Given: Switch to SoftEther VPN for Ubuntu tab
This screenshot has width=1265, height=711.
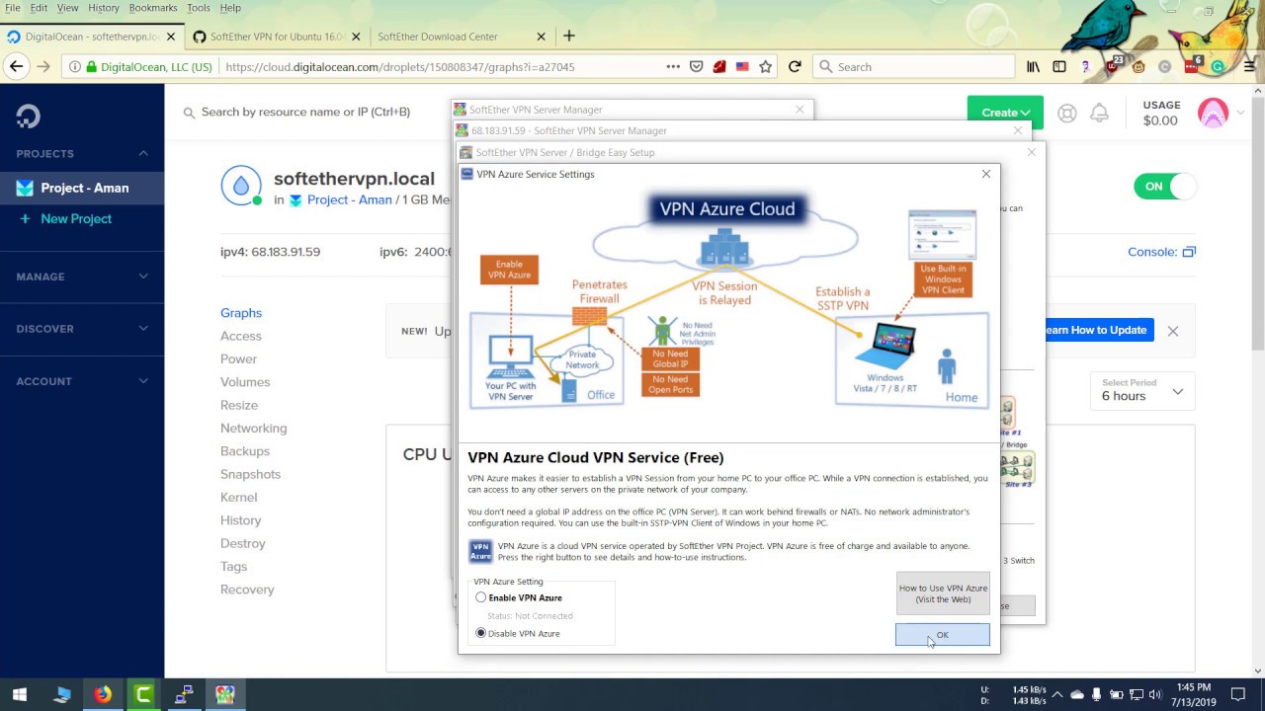Looking at the screenshot, I should [x=276, y=37].
